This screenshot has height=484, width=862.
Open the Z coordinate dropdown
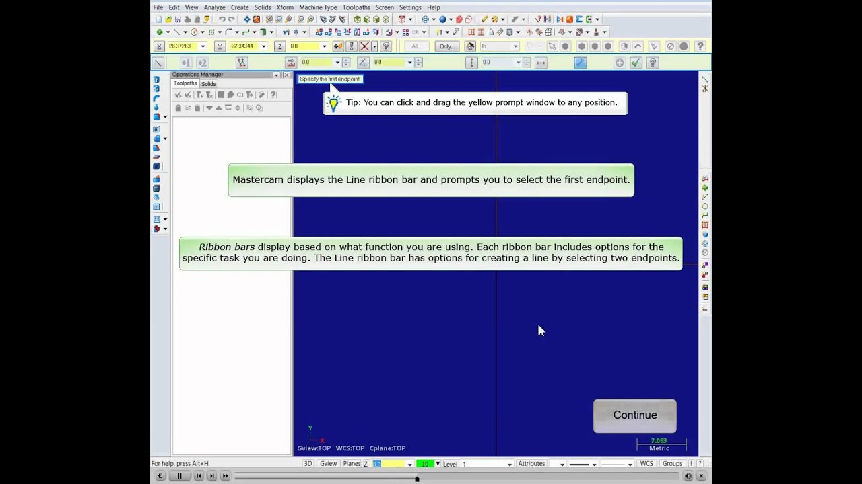coord(324,46)
